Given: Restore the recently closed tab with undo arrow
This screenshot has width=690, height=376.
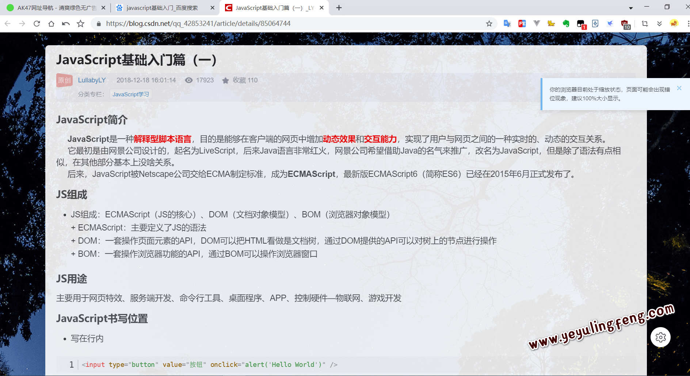Looking at the screenshot, I should coord(66,24).
